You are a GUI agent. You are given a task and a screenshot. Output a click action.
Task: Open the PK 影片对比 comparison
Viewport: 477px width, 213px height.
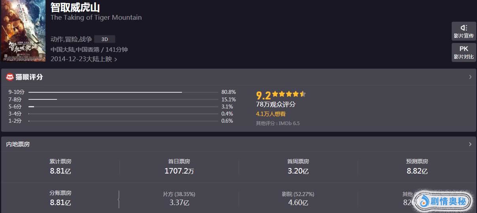click(x=464, y=52)
